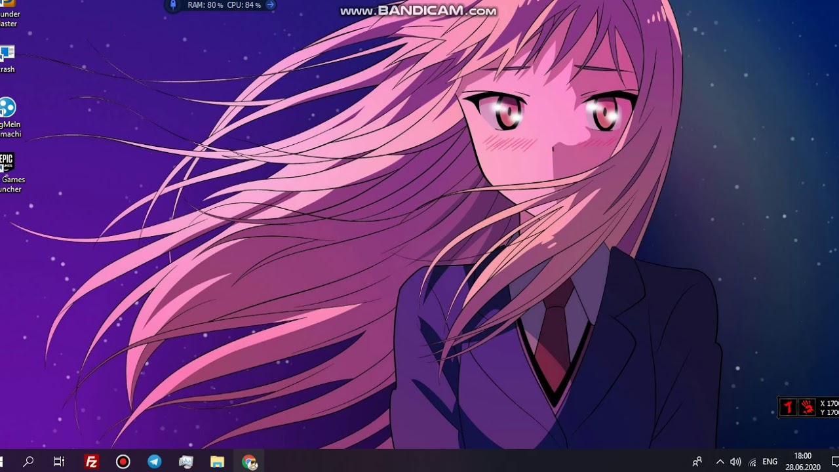Select the LogMeIn Hamachi desktop icon
Screen dimensions: 839x472
(x=10, y=118)
